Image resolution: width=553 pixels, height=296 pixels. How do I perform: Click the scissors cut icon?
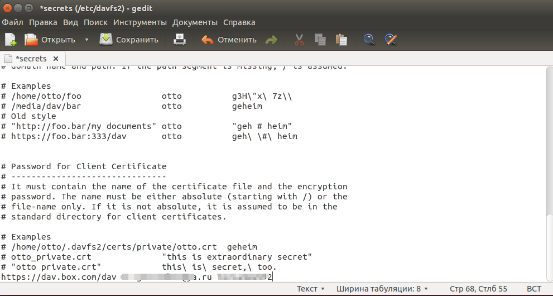[x=299, y=40]
